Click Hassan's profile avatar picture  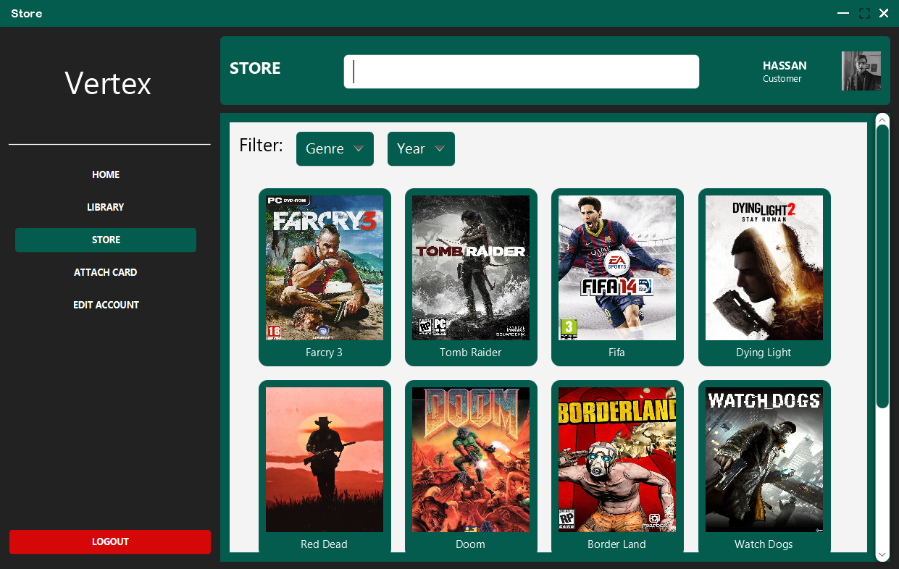point(861,71)
